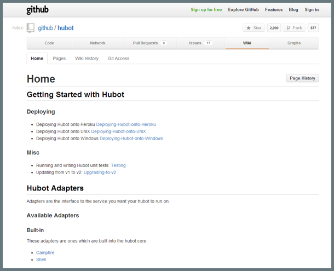This screenshot has width=334, height=271.
Task: Open the Testing wiki link
Action: pos(118,165)
